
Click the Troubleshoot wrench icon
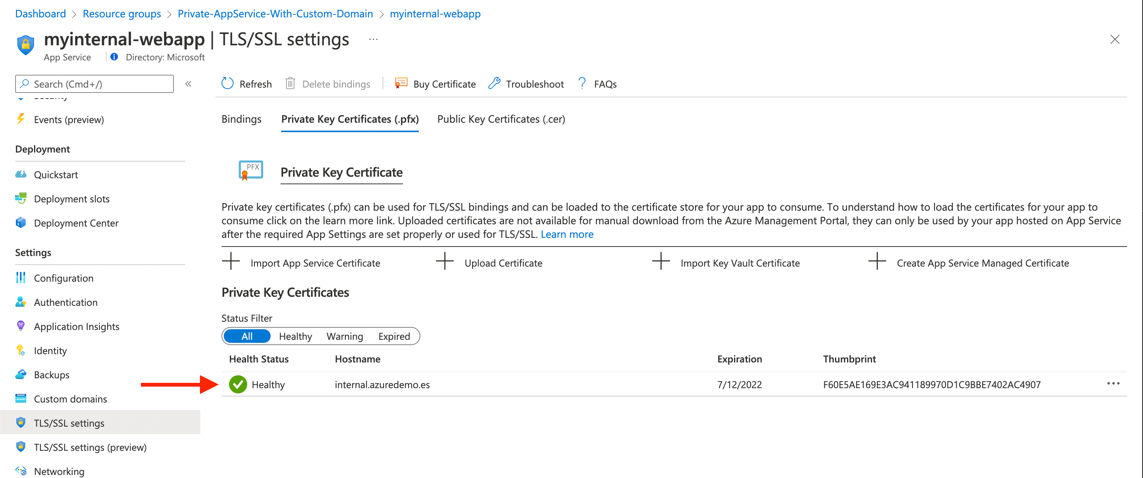click(494, 83)
